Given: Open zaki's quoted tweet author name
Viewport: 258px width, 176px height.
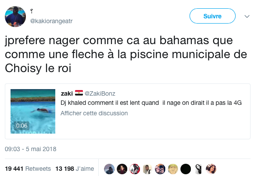Looking at the screenshot, I should [x=67, y=93].
